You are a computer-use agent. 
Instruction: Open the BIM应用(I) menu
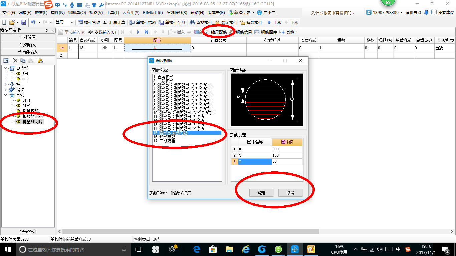pos(153,12)
